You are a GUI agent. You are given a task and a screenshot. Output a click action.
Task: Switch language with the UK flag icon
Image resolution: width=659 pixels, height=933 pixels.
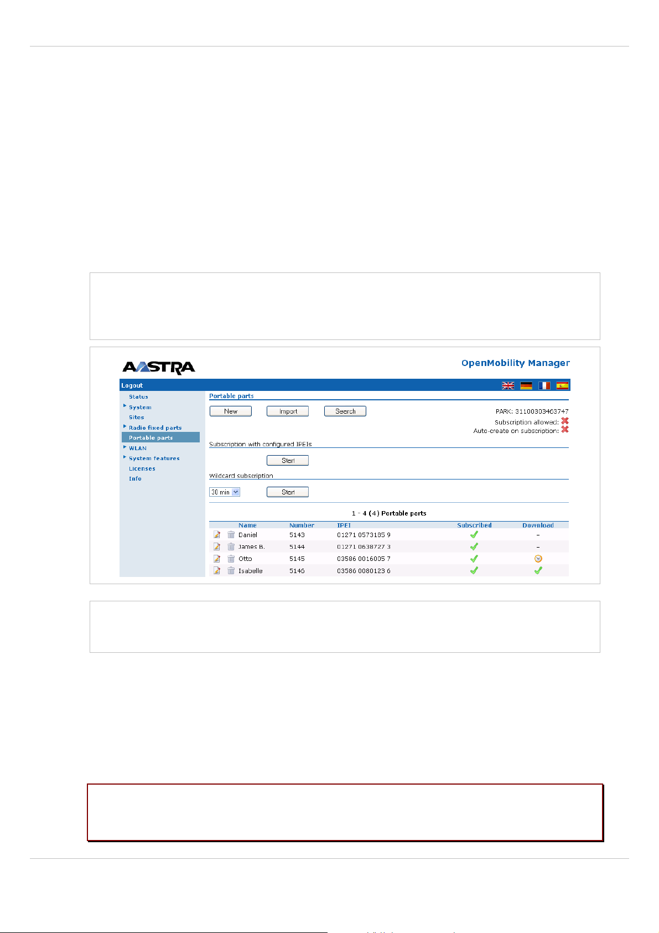[508, 385]
